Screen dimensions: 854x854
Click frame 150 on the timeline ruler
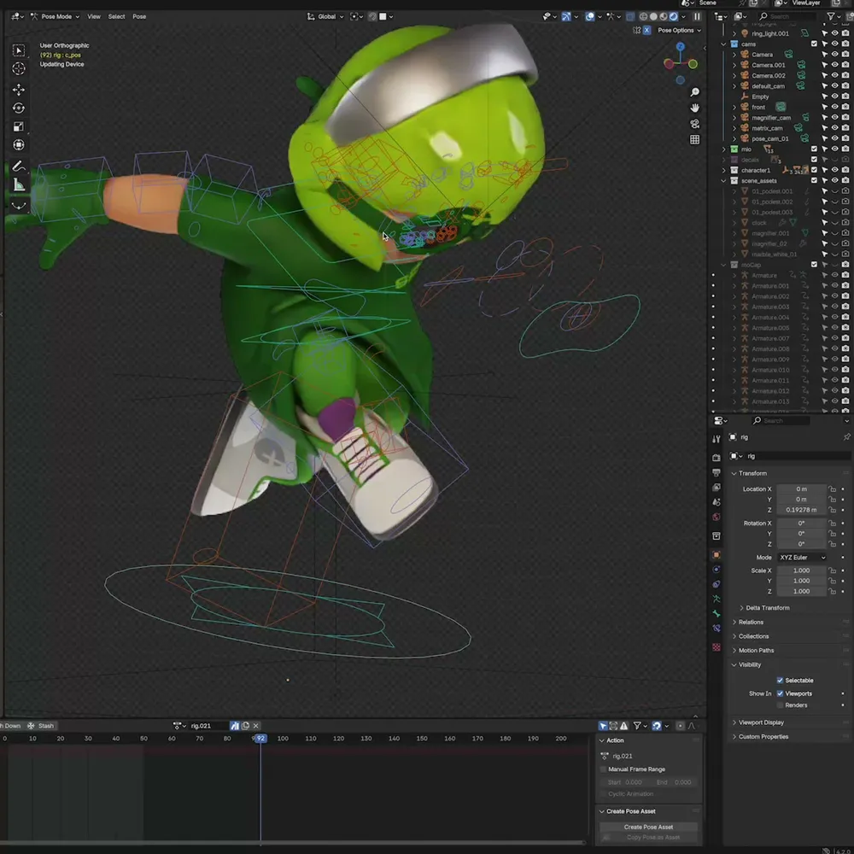tap(422, 739)
